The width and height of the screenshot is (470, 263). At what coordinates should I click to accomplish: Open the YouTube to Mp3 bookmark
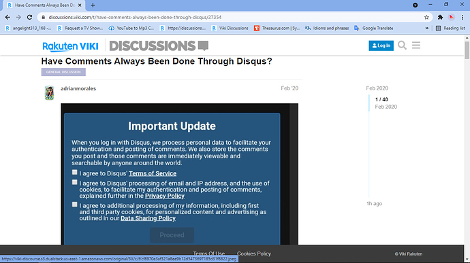pyautogui.click(x=131, y=28)
